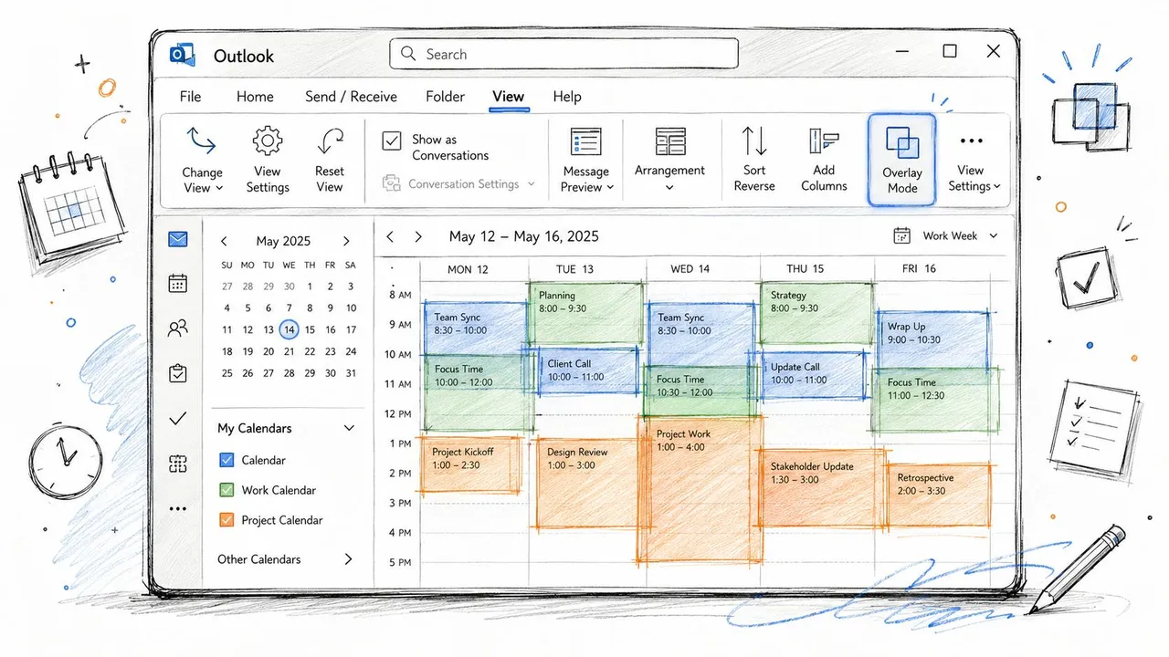This screenshot has width=1169, height=657.
Task: Toggle Overlay Mode button
Action: click(902, 160)
